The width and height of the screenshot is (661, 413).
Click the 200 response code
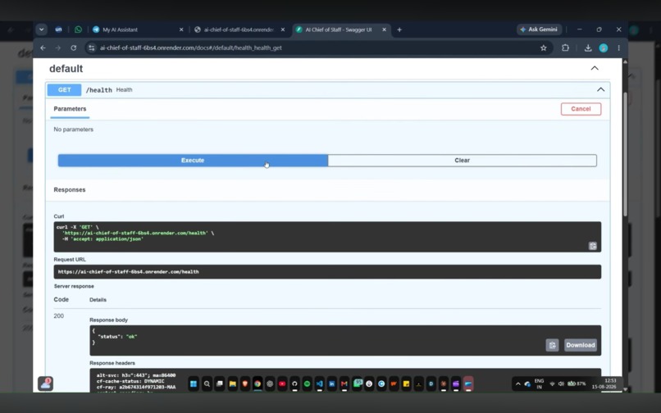click(x=58, y=316)
